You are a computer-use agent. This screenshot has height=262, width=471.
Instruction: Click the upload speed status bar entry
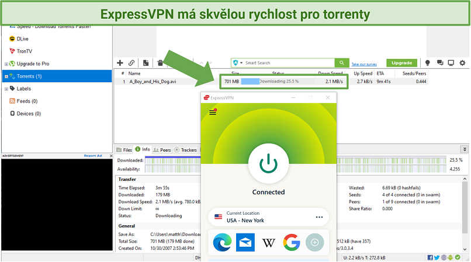(x=365, y=257)
